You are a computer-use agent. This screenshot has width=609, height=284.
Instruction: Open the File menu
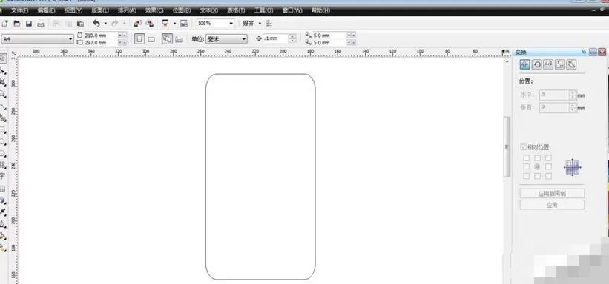[x=19, y=10]
